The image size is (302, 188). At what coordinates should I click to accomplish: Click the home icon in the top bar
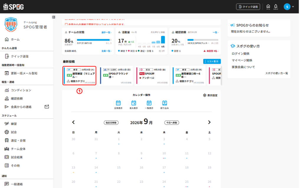268,7
